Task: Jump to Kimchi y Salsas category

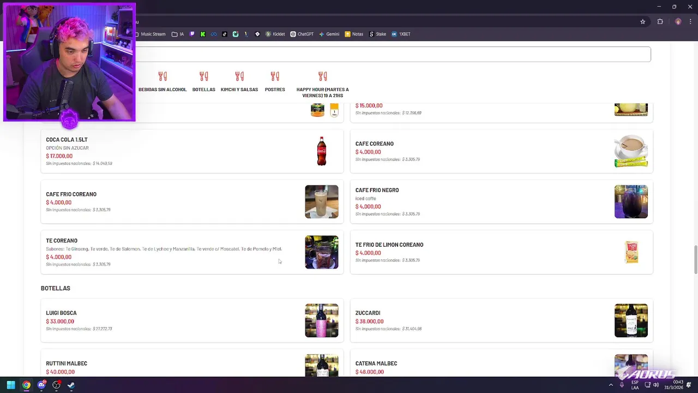Action: click(239, 90)
